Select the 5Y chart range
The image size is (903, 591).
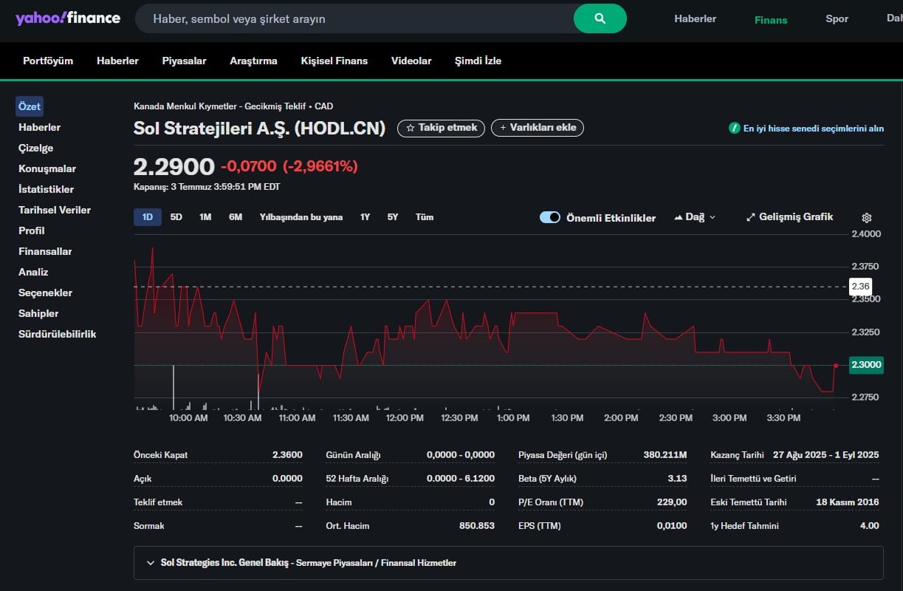393,217
